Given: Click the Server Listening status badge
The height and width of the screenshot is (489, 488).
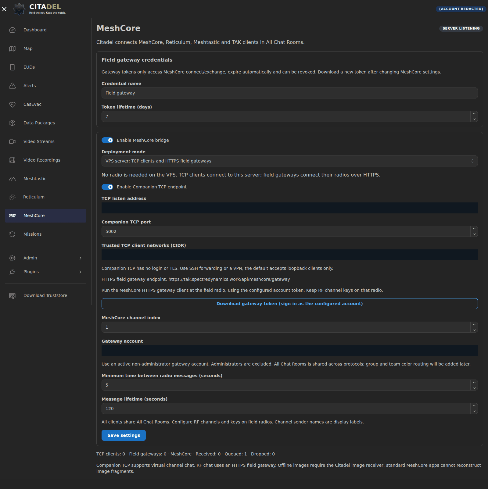Looking at the screenshot, I should [461, 28].
